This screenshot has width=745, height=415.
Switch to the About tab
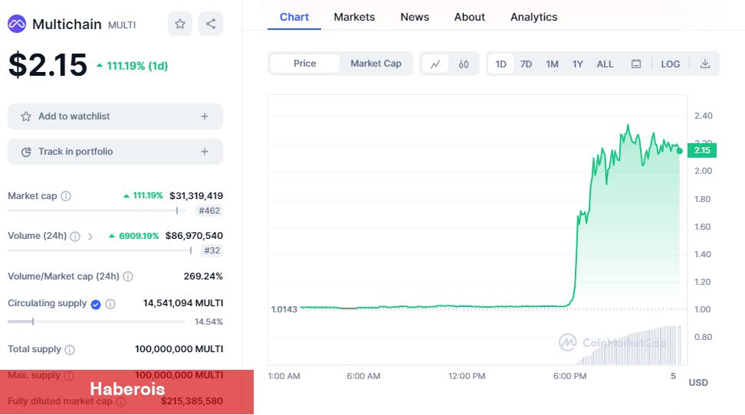coord(469,17)
